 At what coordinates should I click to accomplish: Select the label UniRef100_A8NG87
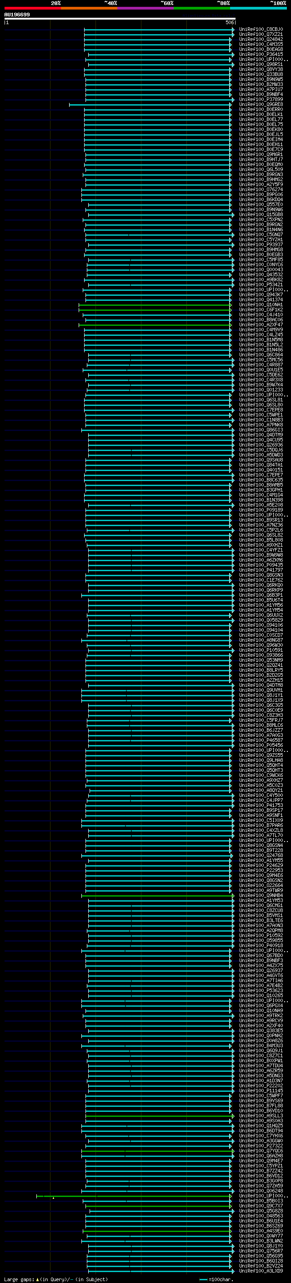tap(261, 640)
